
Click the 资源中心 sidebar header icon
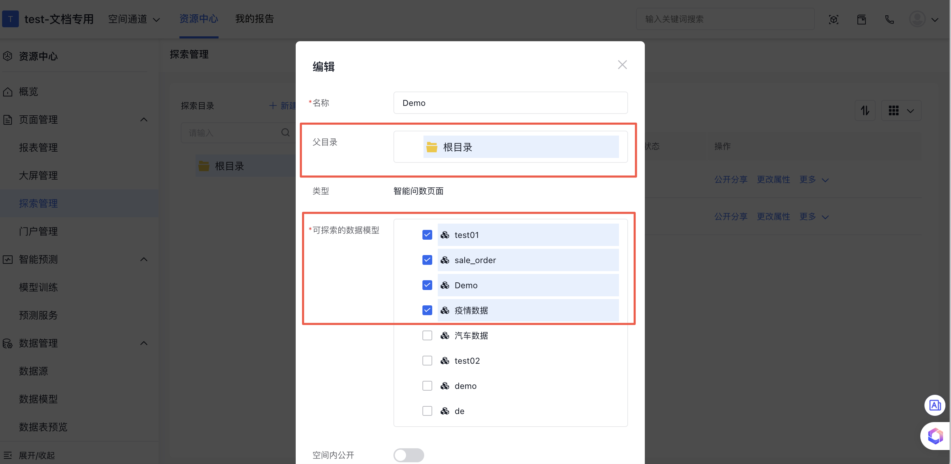pos(8,56)
